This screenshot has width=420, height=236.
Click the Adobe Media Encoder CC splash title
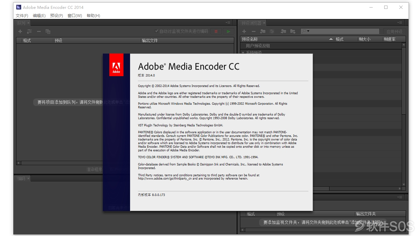click(189, 66)
